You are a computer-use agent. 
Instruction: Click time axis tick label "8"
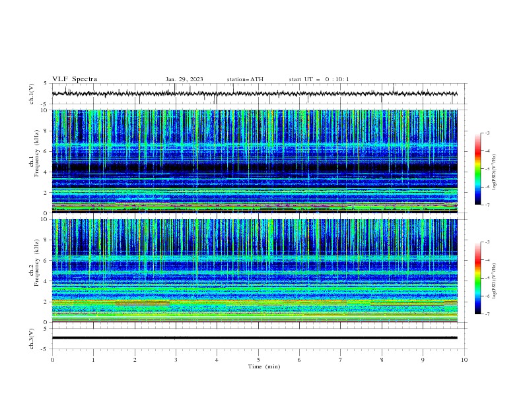click(x=382, y=360)
